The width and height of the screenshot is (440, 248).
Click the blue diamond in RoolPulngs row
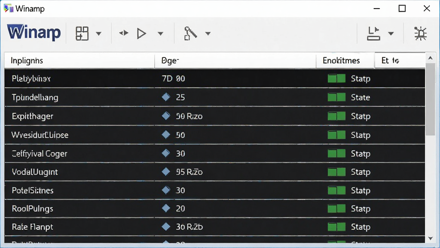coord(166,208)
